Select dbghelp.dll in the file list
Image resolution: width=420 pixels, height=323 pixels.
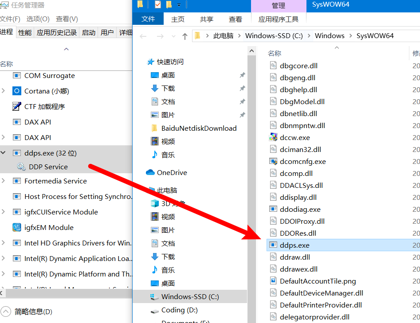click(298, 90)
